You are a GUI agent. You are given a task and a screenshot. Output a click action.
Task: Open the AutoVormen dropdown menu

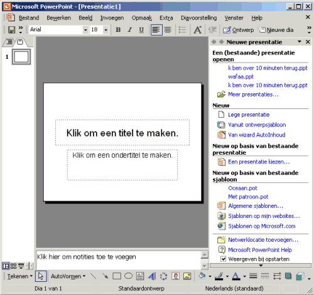[x=68, y=276]
